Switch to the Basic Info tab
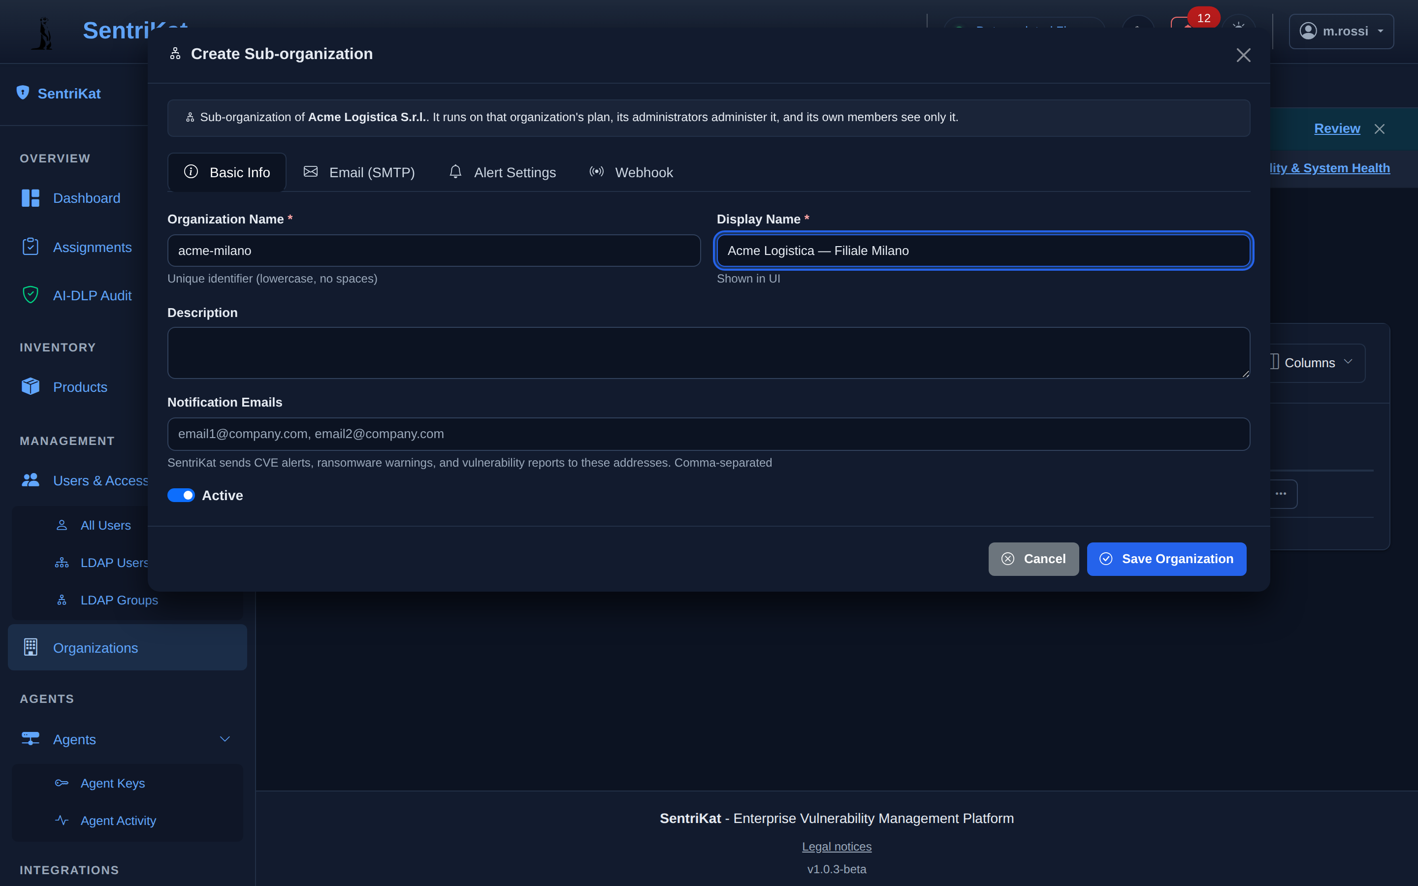This screenshot has width=1418, height=886. (x=227, y=172)
